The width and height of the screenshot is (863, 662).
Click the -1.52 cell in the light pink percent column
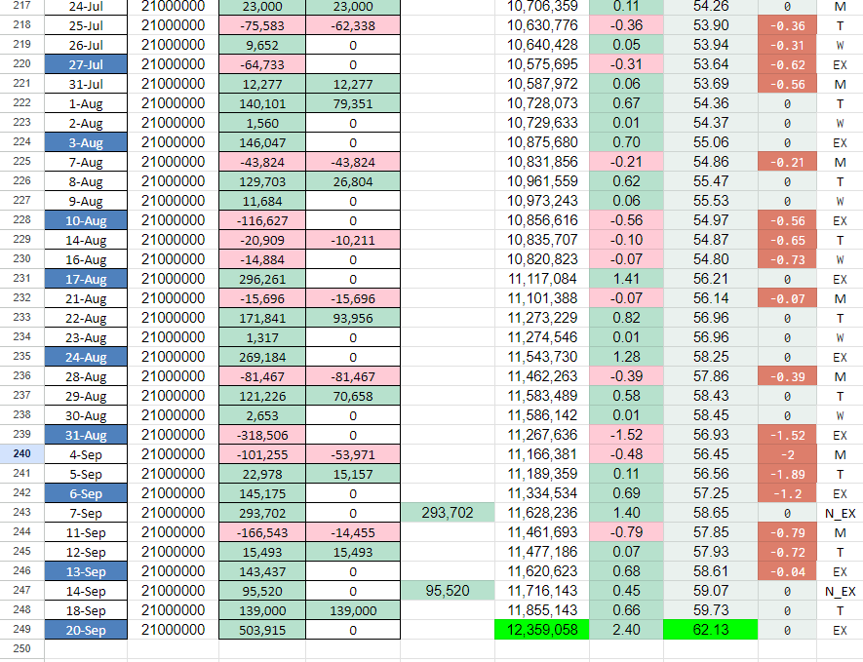pyautogui.click(x=626, y=435)
